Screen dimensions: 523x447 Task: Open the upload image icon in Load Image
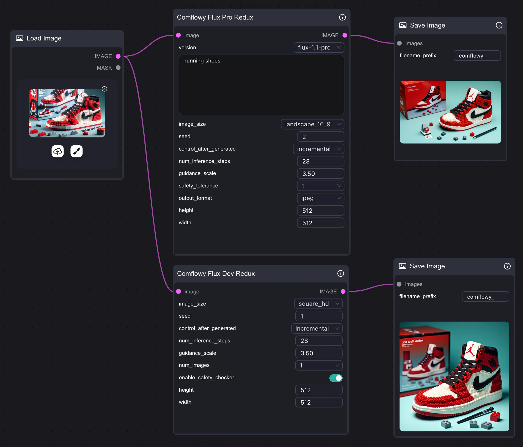(57, 151)
